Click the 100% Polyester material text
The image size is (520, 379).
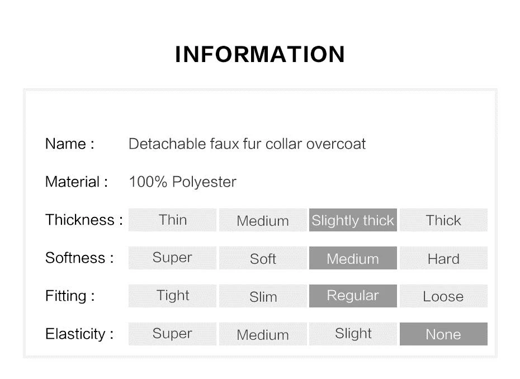click(182, 182)
